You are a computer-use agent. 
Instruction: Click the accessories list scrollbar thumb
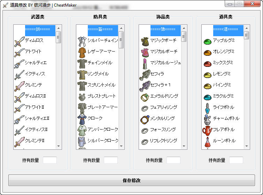(x=184, y=37)
